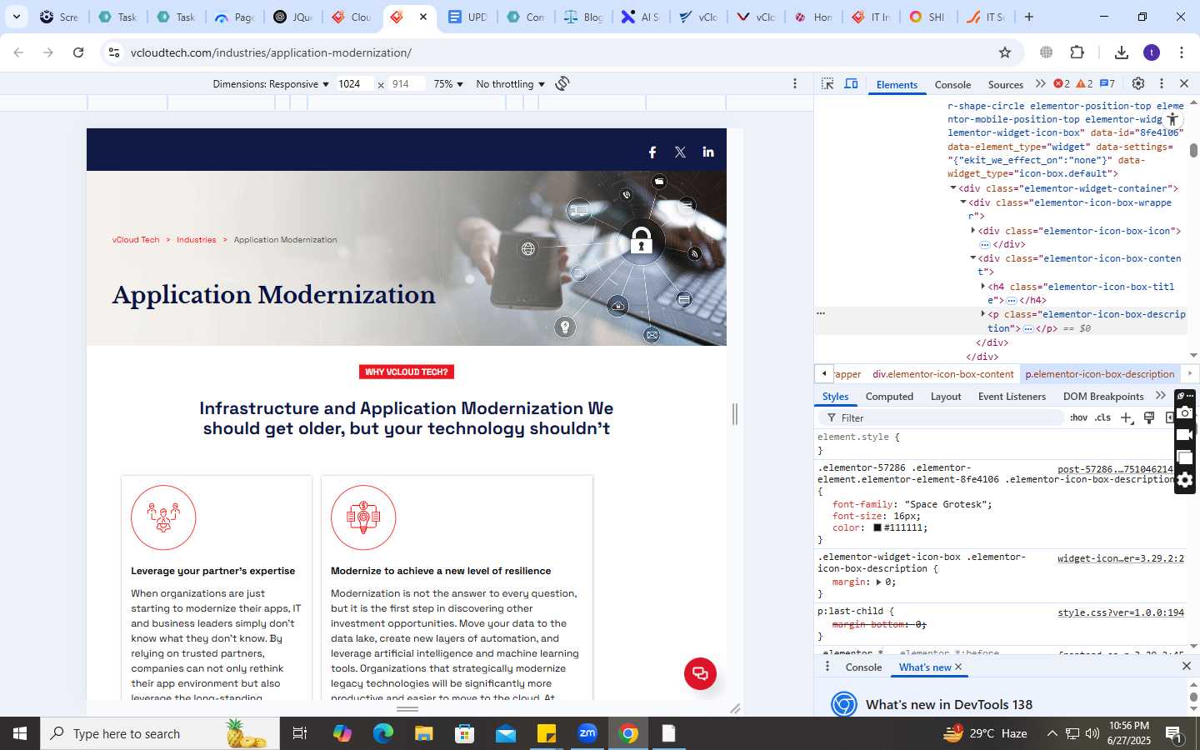Toggle the rendering emulations paintbrush icon
The image size is (1200, 750).
point(1149,417)
